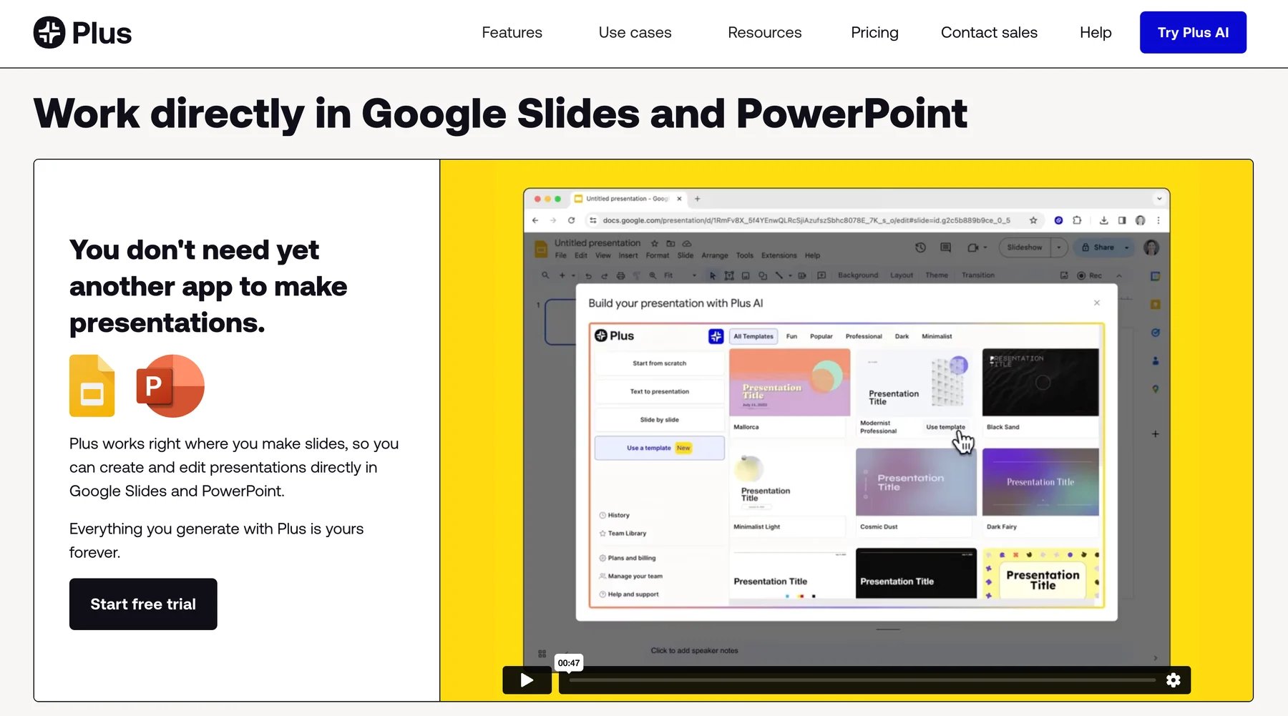Image resolution: width=1288 pixels, height=716 pixels.
Task: Click the blue Plus AI add-on icon
Action: 716,336
